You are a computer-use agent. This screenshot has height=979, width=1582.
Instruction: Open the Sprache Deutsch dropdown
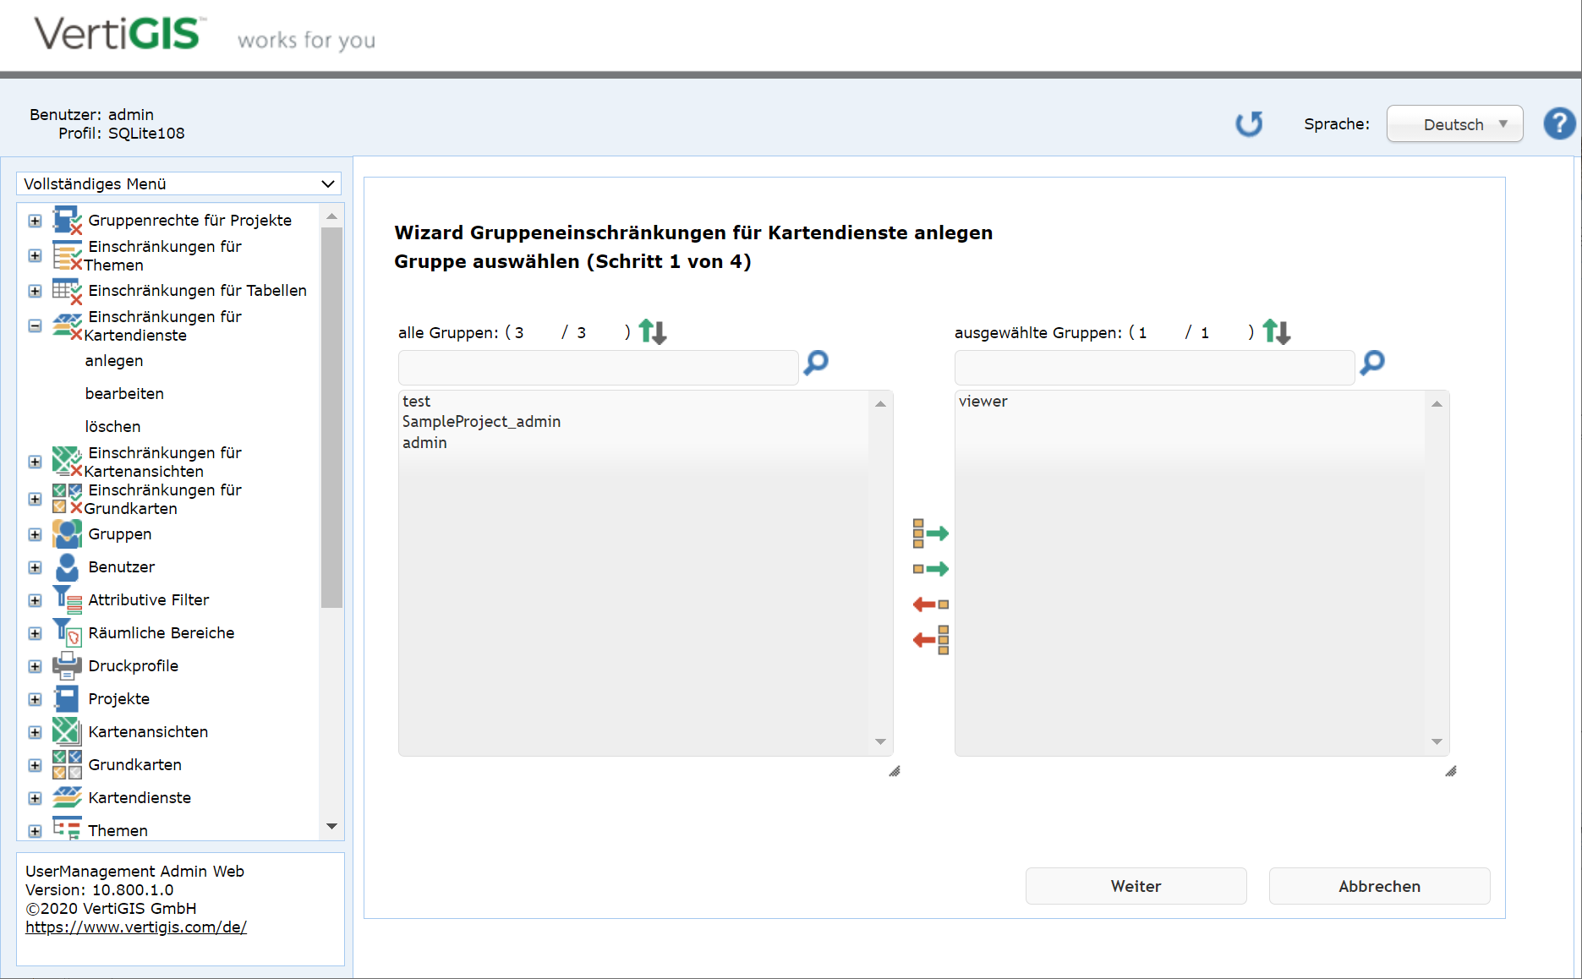coord(1454,124)
